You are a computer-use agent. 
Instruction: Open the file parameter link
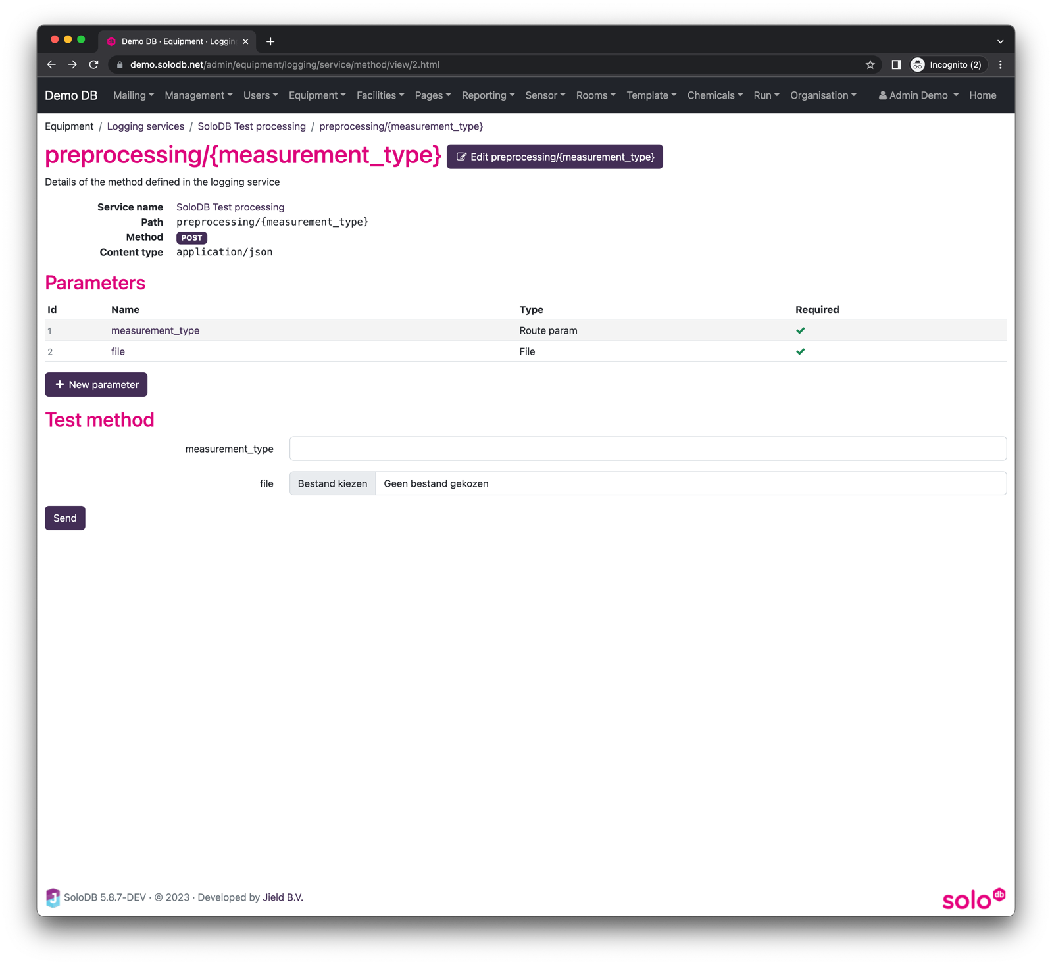point(118,351)
